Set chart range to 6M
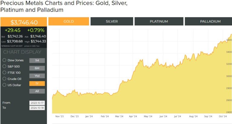Screen dimensions: 232x124 point(37,68)
